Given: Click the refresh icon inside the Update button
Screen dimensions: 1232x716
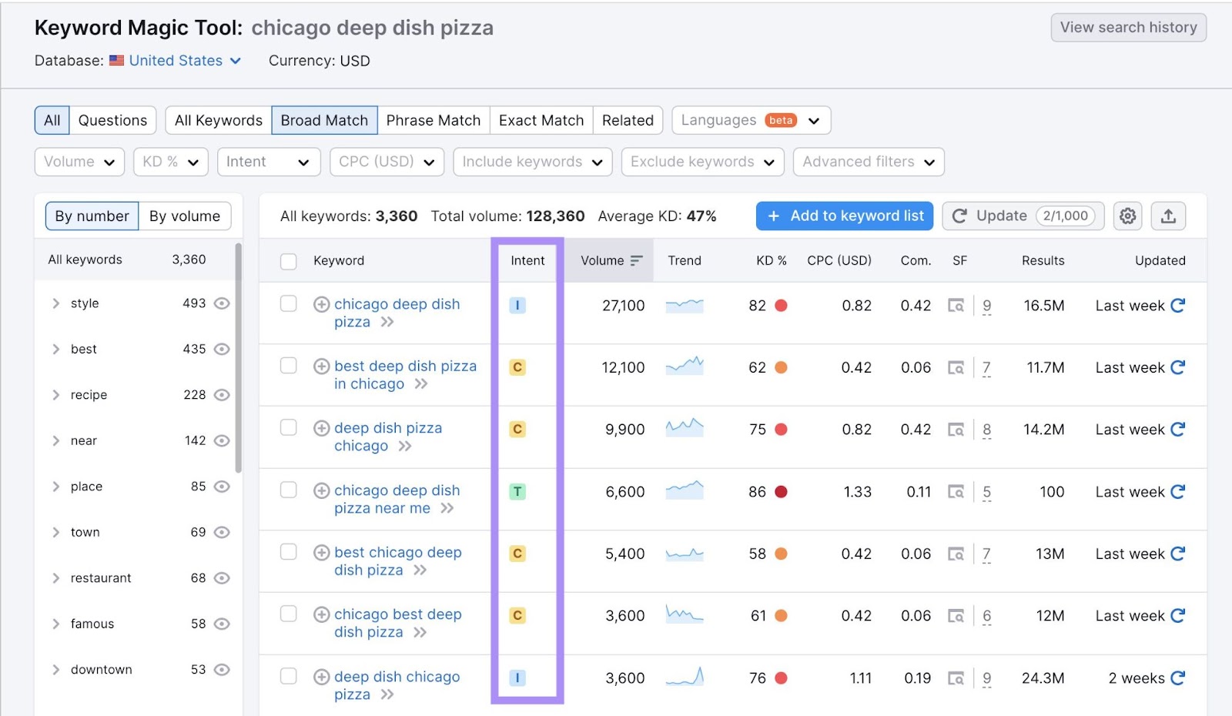Looking at the screenshot, I should click(959, 216).
